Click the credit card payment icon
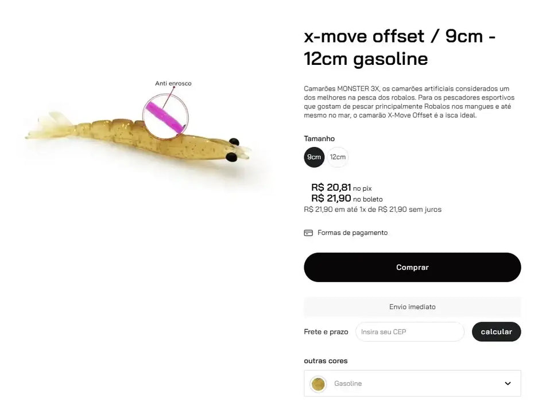The width and height of the screenshot is (550, 402). point(308,233)
